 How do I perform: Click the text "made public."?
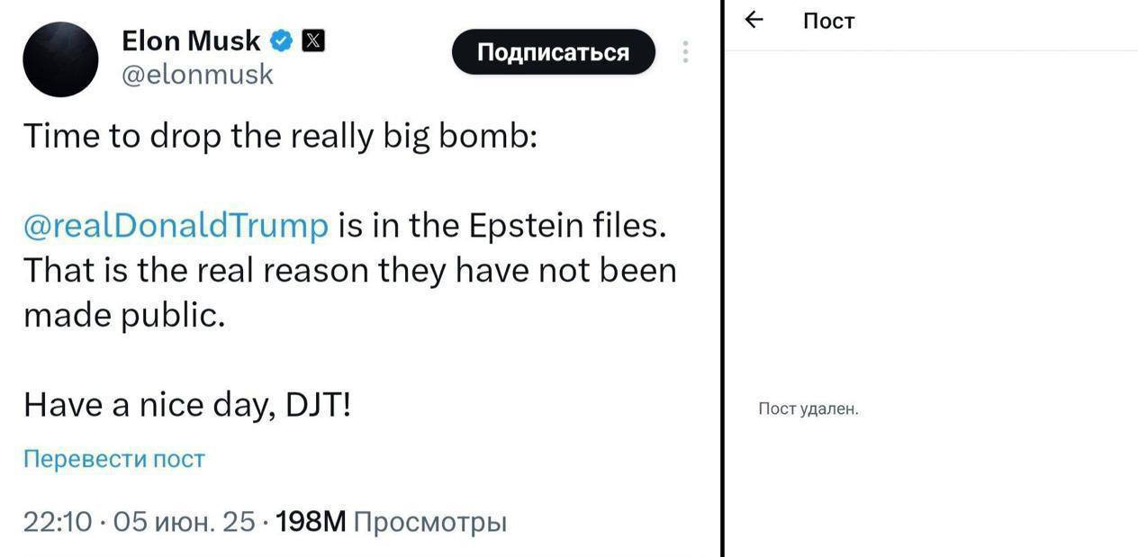124,315
